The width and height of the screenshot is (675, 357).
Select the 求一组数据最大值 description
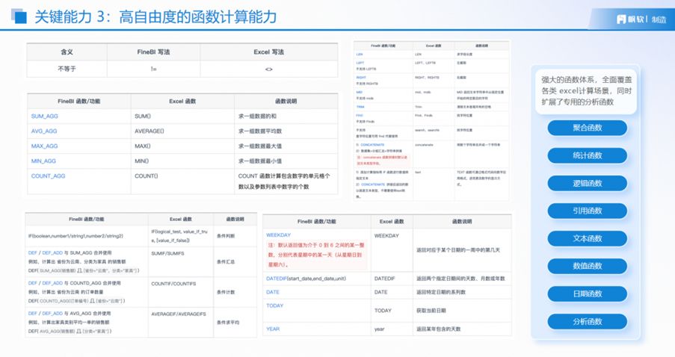[x=260, y=146]
